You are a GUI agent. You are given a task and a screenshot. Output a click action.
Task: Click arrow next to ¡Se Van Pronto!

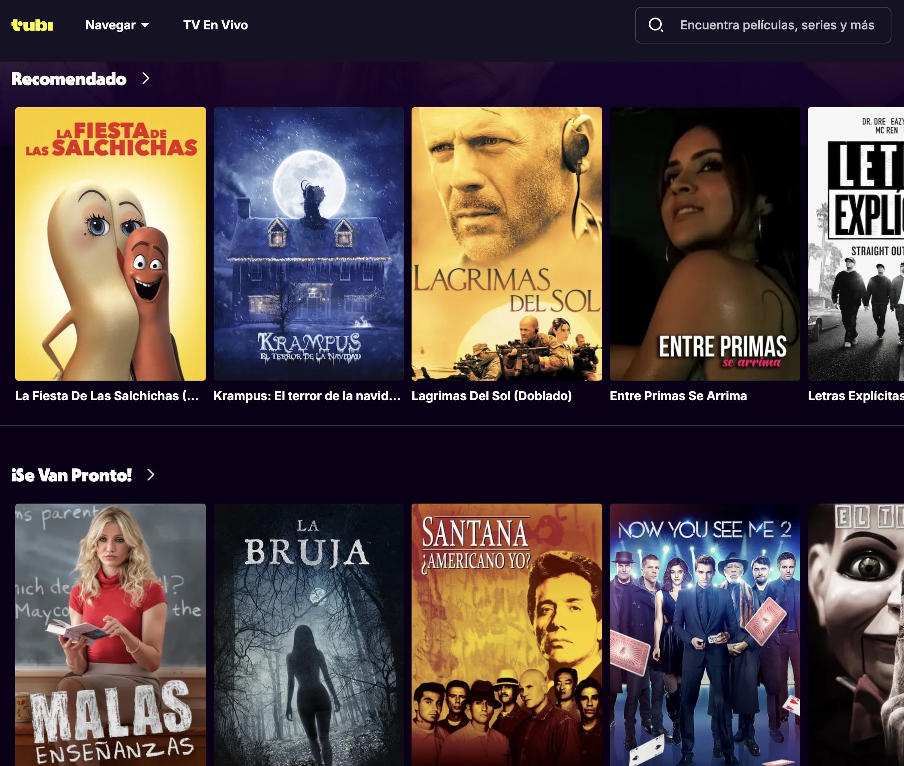[151, 475]
